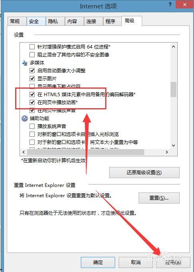
Task: Click the horizontal scroll left arrow
Action: click(24, 152)
